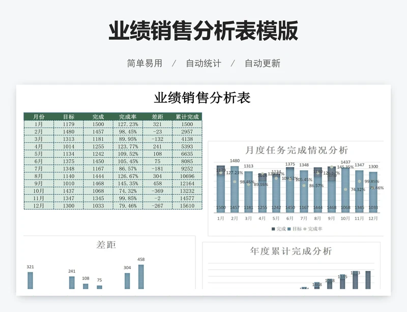
Task: Click the 458 bar in 差距 chart
Action: pos(141,277)
